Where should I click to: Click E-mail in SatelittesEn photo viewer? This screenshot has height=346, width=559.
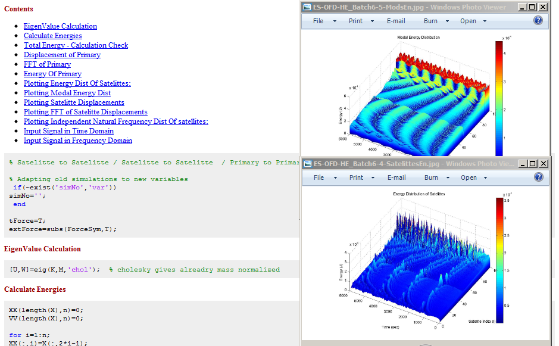coord(397,177)
